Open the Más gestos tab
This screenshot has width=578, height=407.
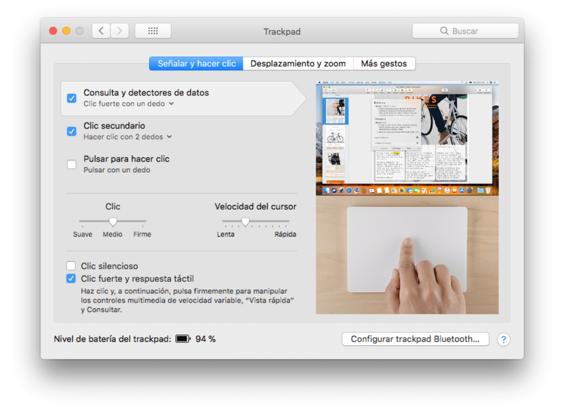tap(384, 64)
